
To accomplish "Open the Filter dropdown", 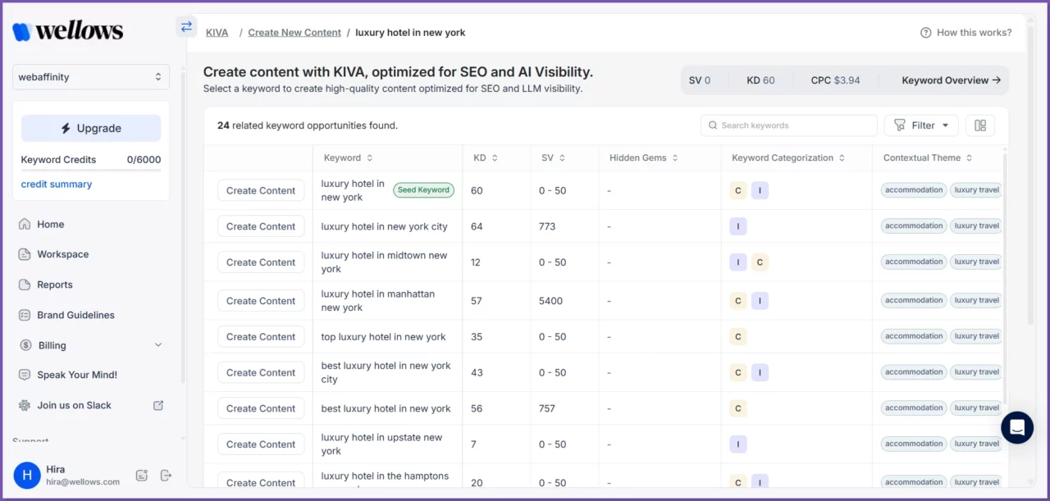I will pos(920,125).
